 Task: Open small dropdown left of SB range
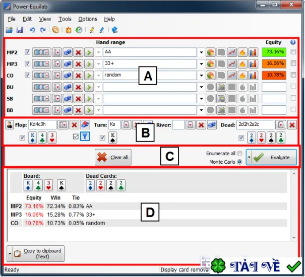99,99
